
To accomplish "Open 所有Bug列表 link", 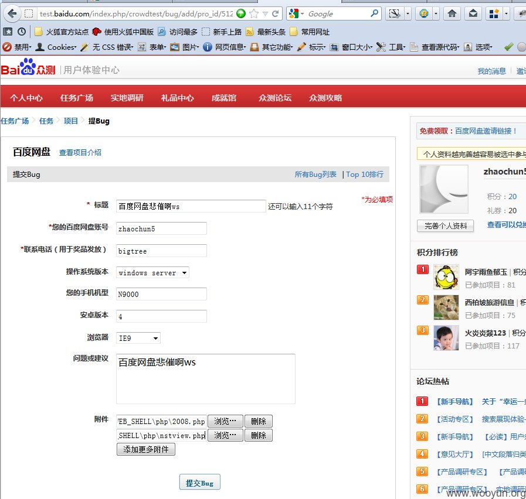I will click(x=315, y=175).
